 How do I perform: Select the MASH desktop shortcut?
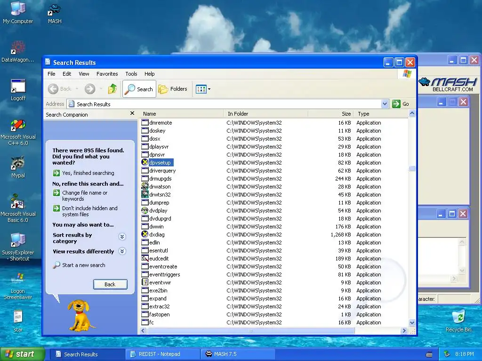click(x=55, y=13)
